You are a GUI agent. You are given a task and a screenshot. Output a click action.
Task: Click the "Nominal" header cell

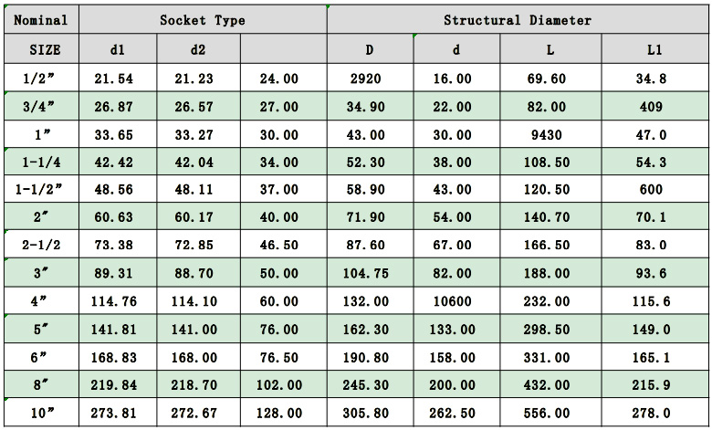40,20
